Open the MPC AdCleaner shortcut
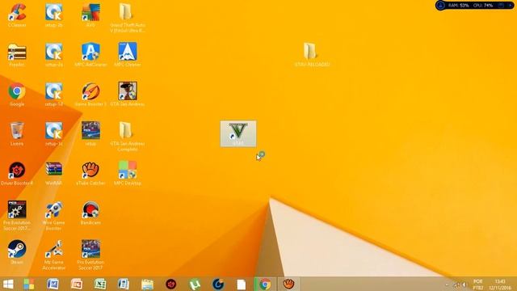 point(90,54)
